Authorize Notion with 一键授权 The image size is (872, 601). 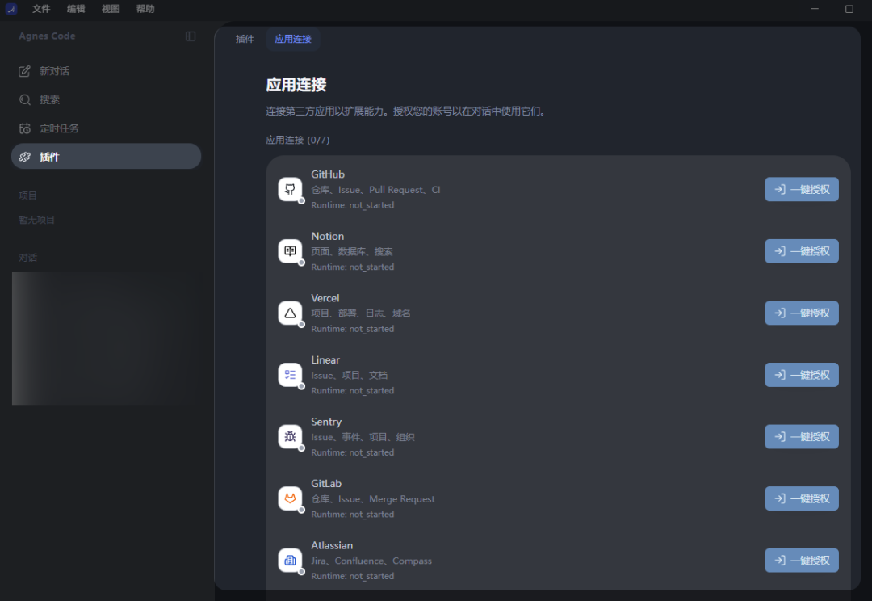tap(802, 251)
